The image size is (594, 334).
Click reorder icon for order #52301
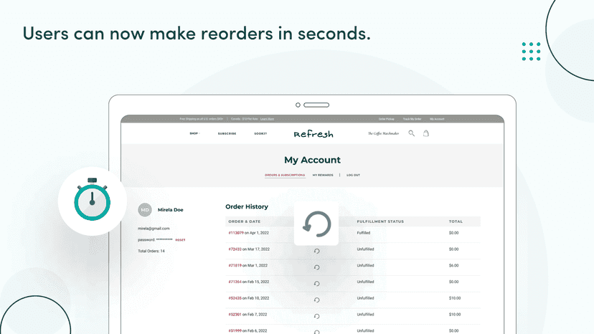click(316, 316)
